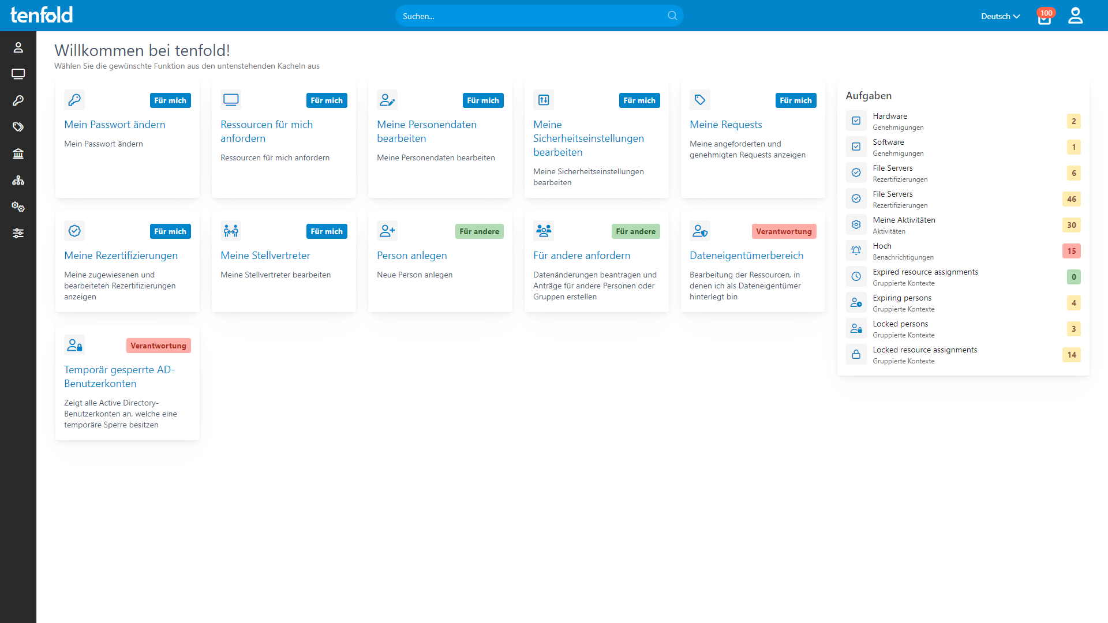The width and height of the screenshot is (1108, 623).
Task: Click the tenfold logo
Action: point(40,14)
